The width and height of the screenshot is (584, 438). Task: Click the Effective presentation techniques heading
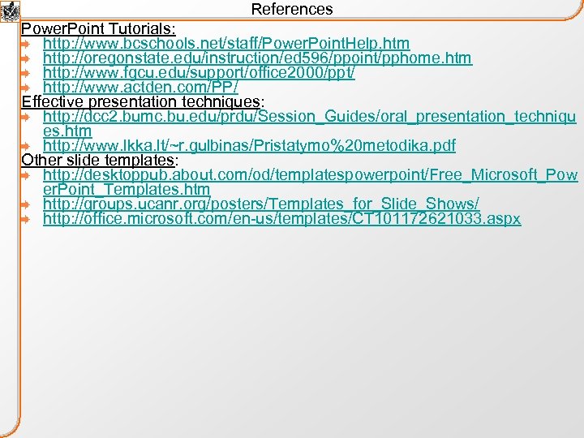pos(143,101)
